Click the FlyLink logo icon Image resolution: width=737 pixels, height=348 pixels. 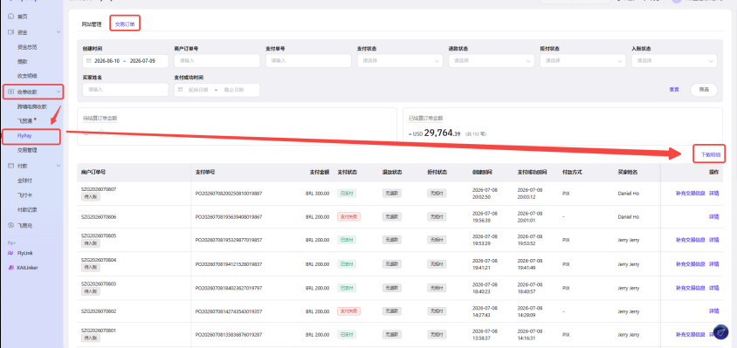(x=11, y=253)
